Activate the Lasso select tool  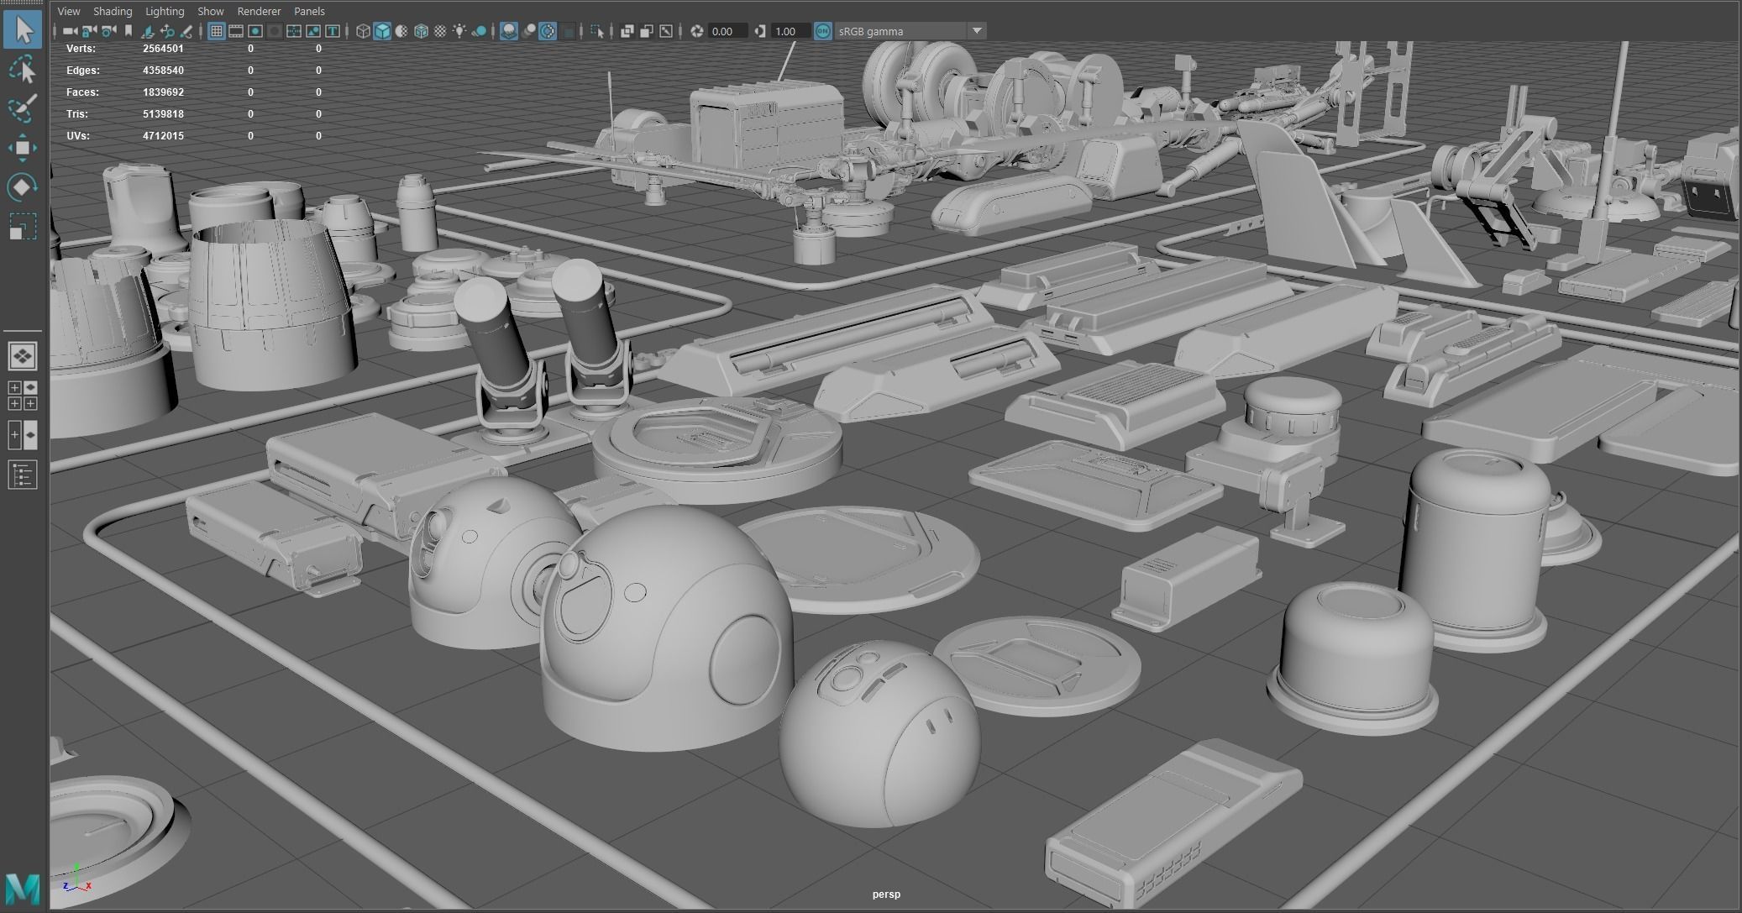pos(23,70)
